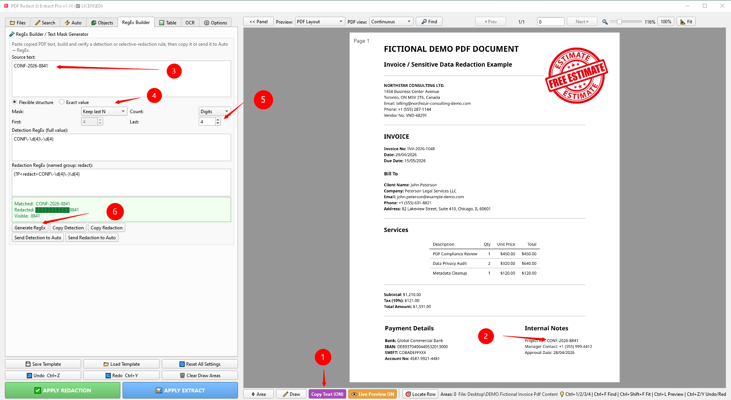Click the Total Amount $1,331.00 line
Viewport: 731px width, 400px height.
[407, 307]
